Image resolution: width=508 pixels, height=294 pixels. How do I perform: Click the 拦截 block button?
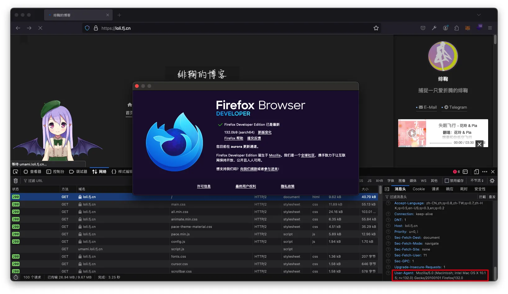(x=483, y=197)
